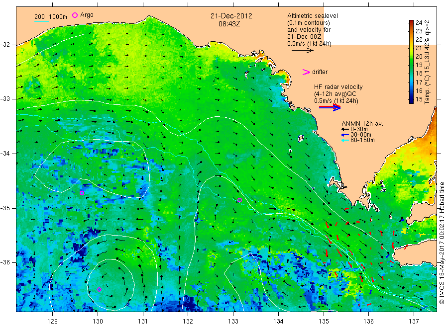Click the vertical IMOS copyright timestamp text

pyautogui.click(x=442, y=243)
